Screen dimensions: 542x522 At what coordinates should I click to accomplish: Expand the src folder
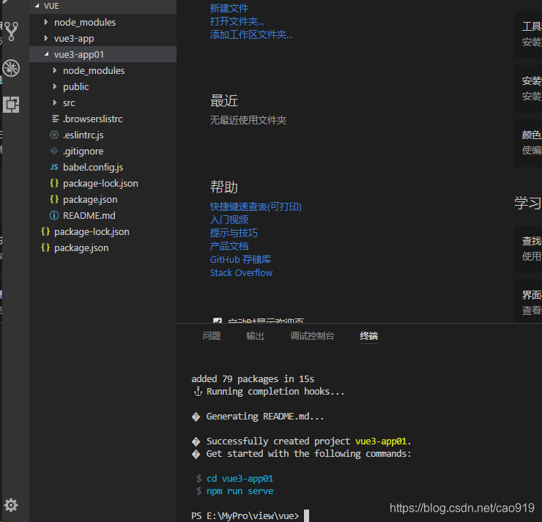(x=55, y=102)
